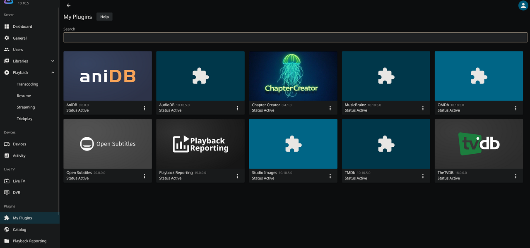Click the Playback play-circle icon
Viewport: 530px width, 248px height.
[7, 73]
